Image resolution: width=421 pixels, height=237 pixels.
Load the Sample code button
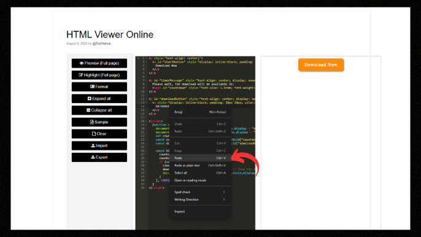click(99, 122)
